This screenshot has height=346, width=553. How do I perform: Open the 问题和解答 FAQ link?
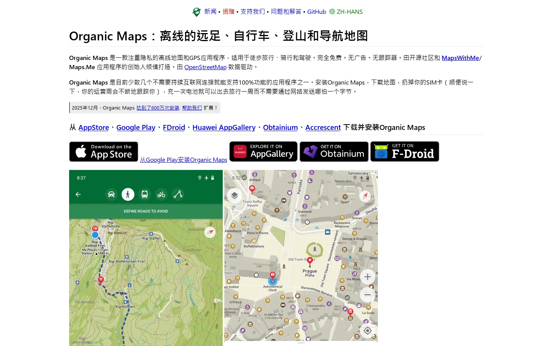click(286, 12)
